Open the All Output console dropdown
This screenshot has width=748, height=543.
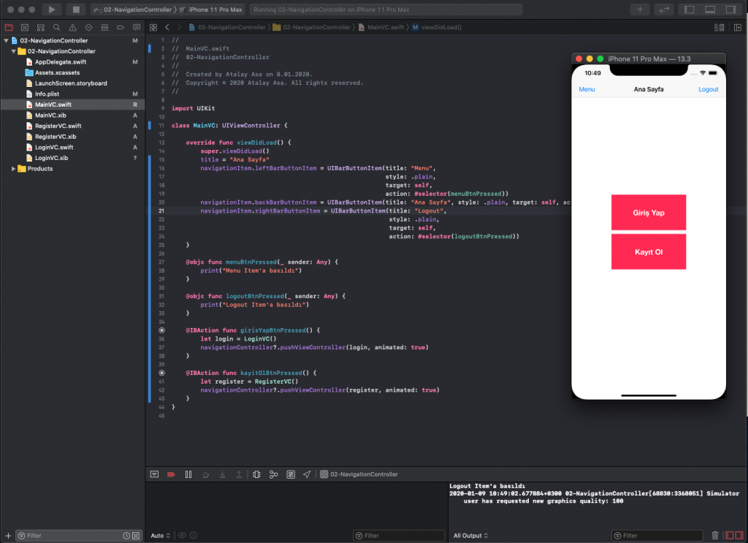click(x=471, y=536)
